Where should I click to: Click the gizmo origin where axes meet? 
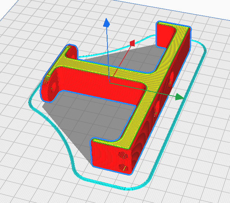pyautogui.click(x=109, y=82)
